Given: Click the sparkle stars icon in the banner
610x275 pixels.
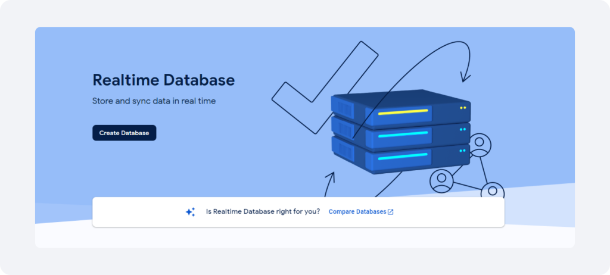Looking at the screenshot, I should [190, 212].
